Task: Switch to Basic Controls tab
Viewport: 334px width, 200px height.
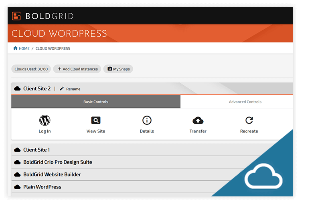Action: (x=96, y=102)
